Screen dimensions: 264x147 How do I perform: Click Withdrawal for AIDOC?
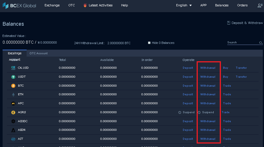pyautogui.click(x=208, y=121)
